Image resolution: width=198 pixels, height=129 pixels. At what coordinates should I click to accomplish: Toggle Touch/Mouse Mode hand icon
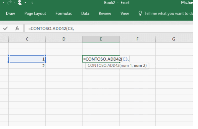(x=20, y=3)
